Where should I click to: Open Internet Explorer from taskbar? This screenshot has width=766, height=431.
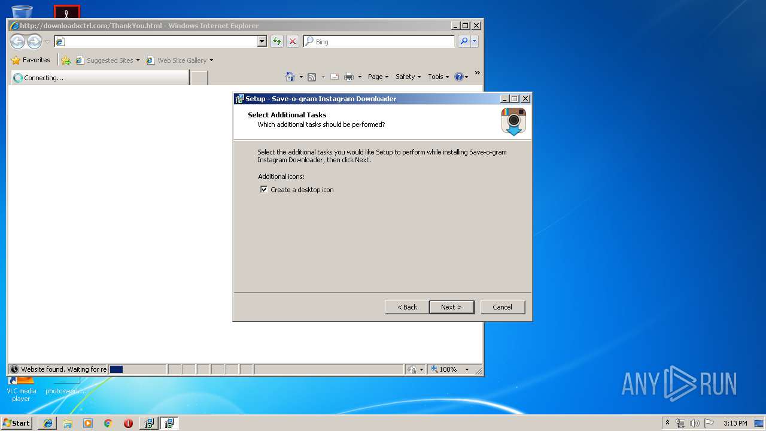[48, 423]
